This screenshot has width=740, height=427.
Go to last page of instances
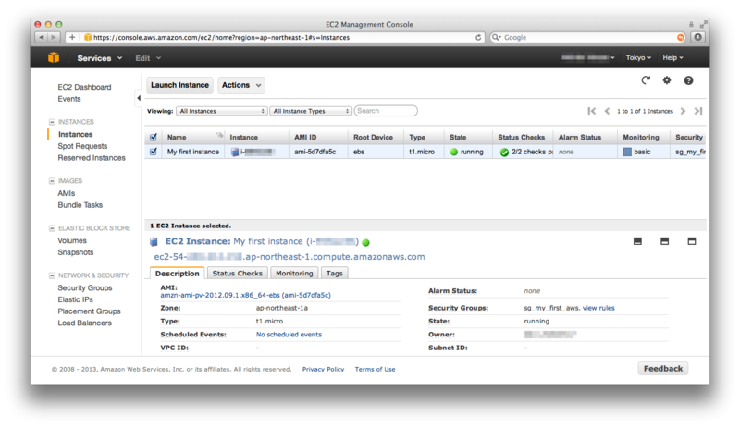pos(698,111)
